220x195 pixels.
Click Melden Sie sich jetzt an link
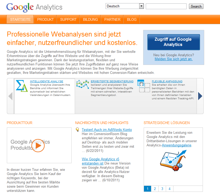pyautogui.click(x=174, y=59)
